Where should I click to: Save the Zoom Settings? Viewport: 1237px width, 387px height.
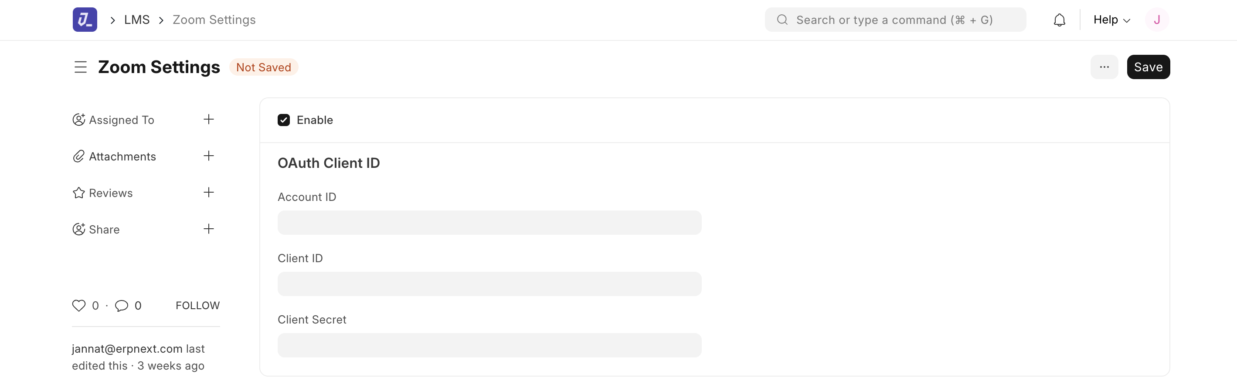tap(1148, 67)
